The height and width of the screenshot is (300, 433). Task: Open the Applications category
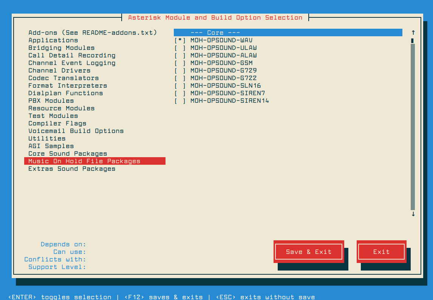(53, 40)
